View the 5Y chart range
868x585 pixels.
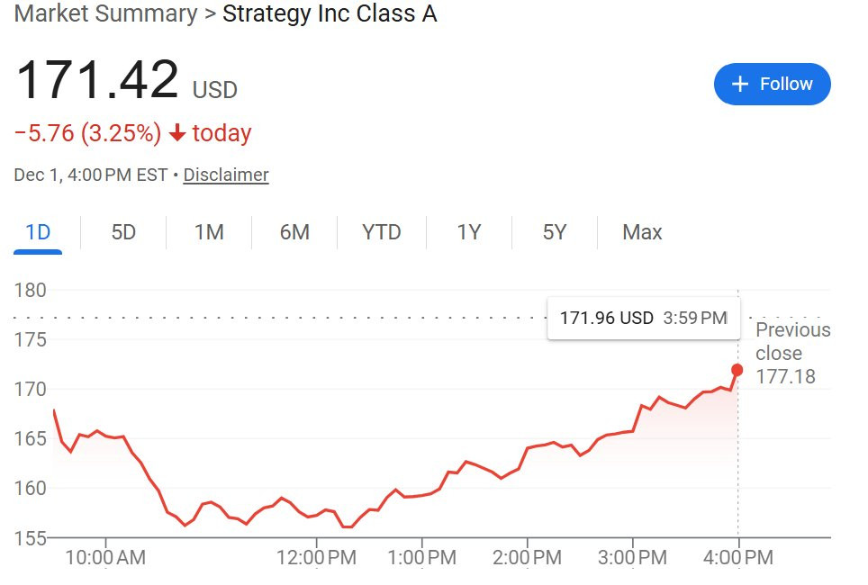[x=555, y=232]
